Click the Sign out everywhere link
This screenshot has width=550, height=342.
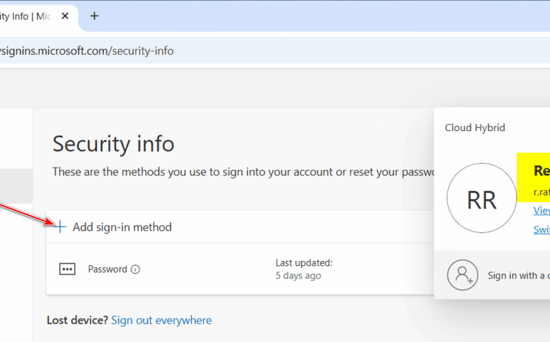pos(161,320)
